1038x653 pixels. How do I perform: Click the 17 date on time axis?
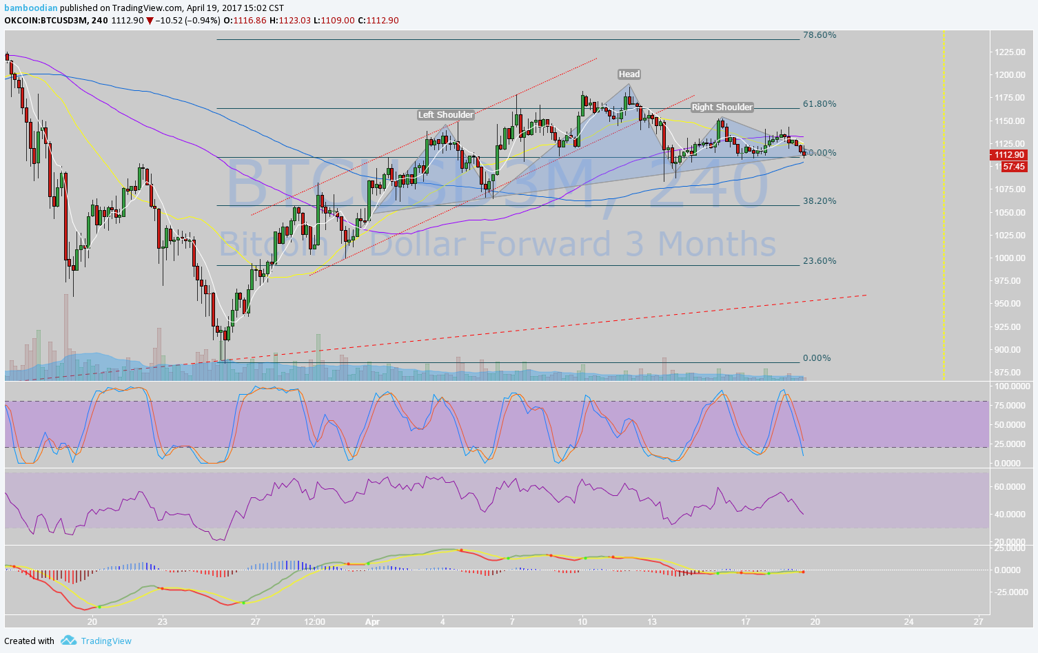(x=745, y=621)
